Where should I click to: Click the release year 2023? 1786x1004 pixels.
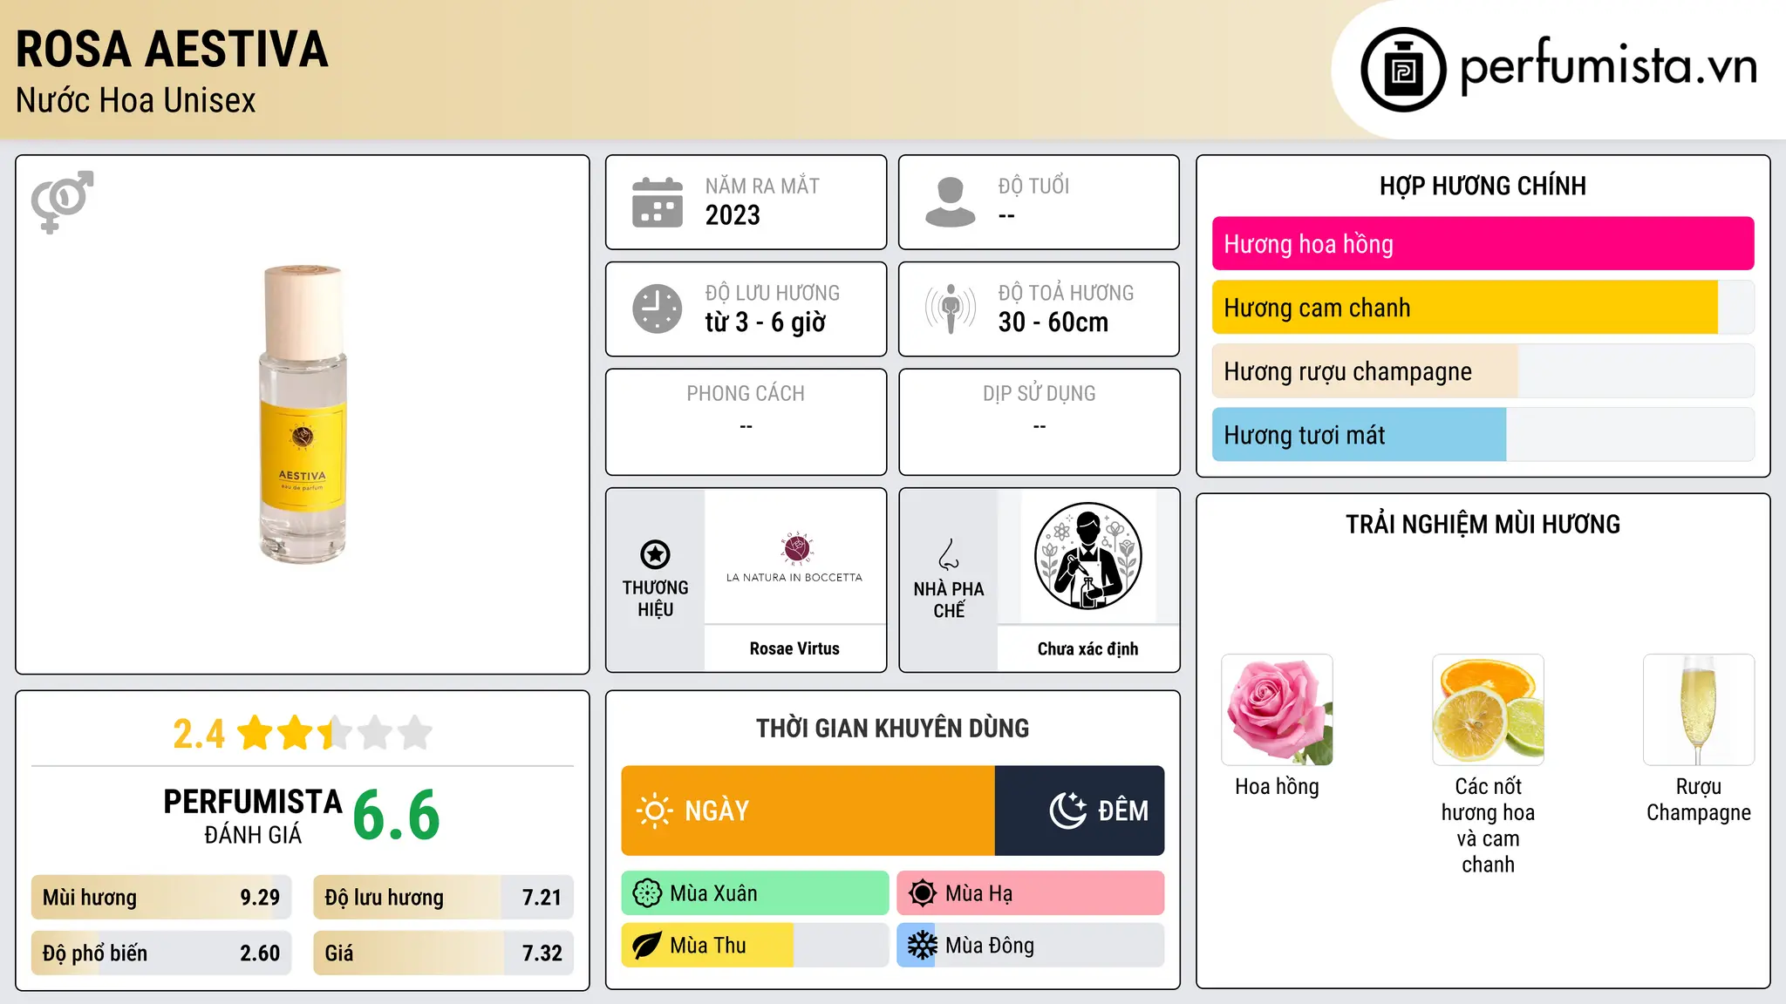[x=733, y=215]
